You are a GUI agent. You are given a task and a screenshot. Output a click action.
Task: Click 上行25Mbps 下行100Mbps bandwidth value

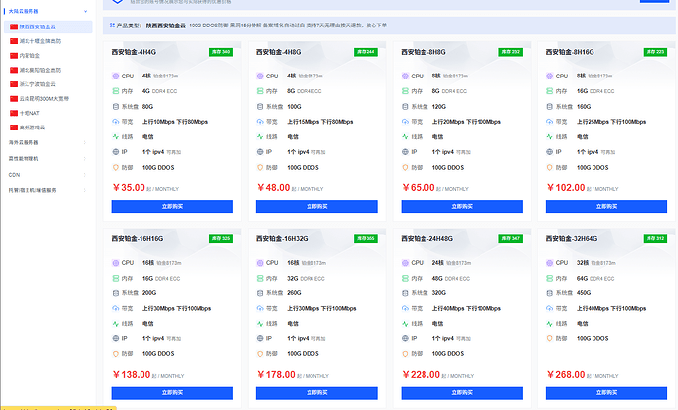click(x=611, y=122)
